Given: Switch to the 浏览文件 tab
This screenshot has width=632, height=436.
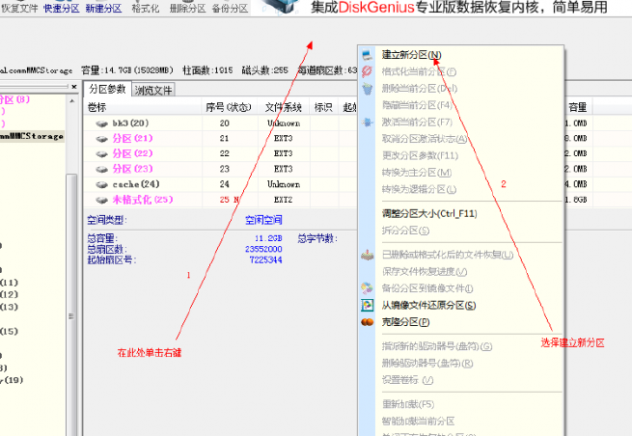Looking at the screenshot, I should [153, 91].
